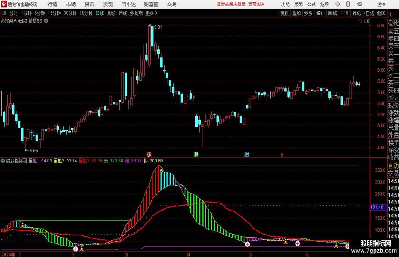Screen dimensions: 399x257
Task: Toggle the left sidebar panel icon
Action: tap(3, 13)
